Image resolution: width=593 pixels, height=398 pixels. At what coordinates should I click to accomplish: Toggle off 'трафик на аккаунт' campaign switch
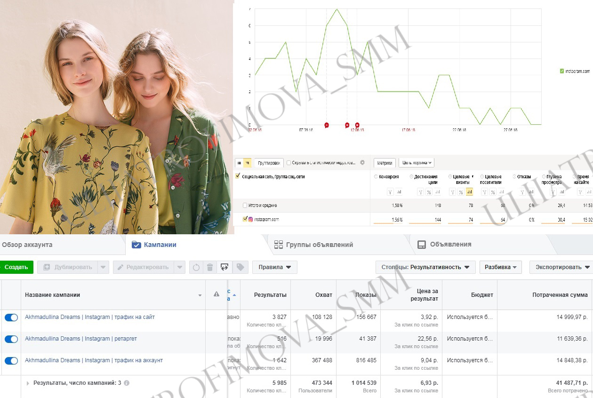click(11, 361)
